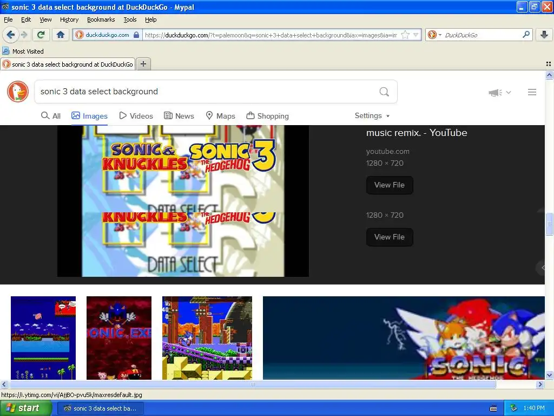Open the tab groups grid icon

click(549, 64)
